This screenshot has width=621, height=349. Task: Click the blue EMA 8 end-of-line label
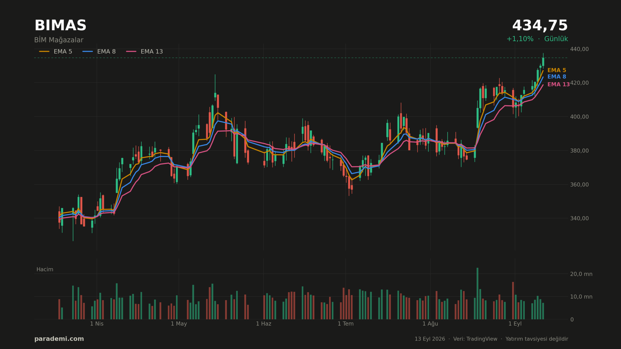pyautogui.click(x=557, y=77)
